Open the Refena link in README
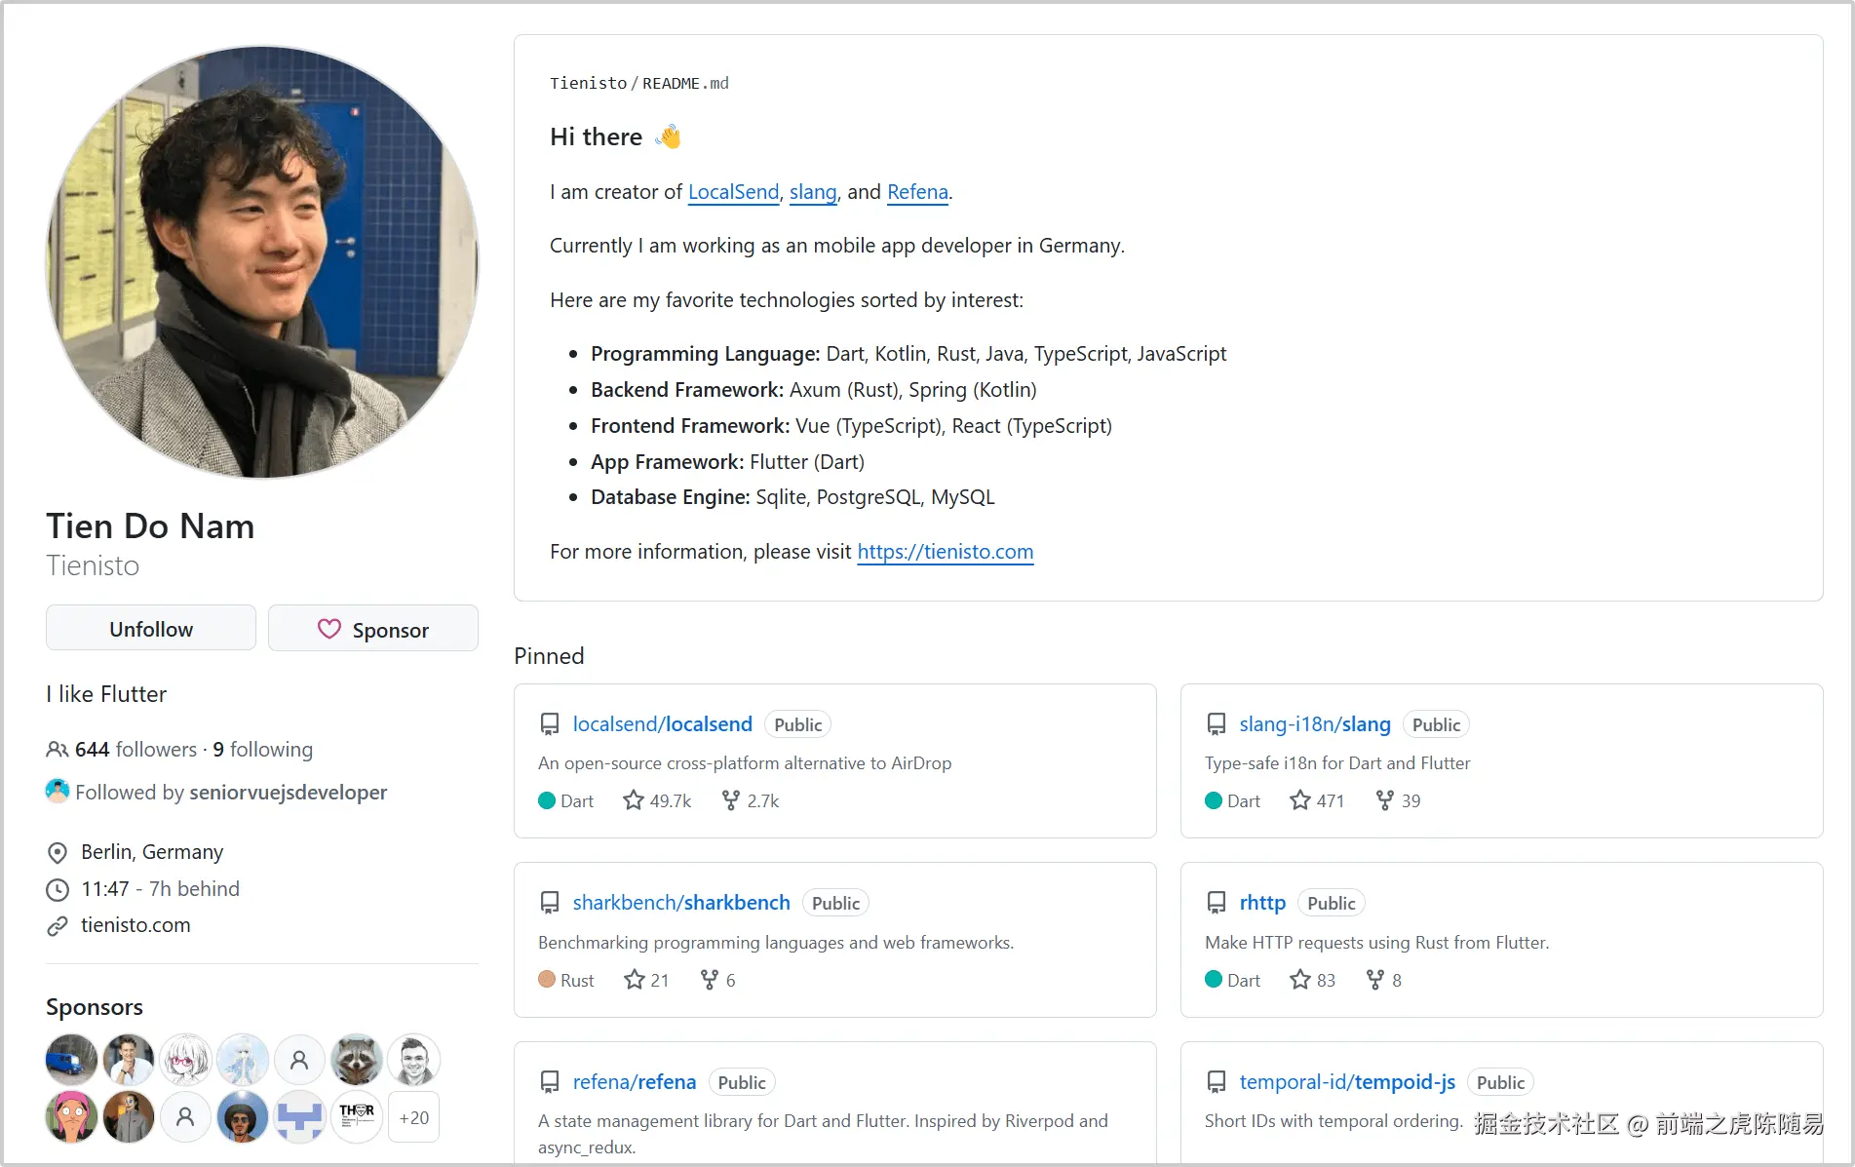This screenshot has height=1167, width=1855. pyautogui.click(x=917, y=192)
